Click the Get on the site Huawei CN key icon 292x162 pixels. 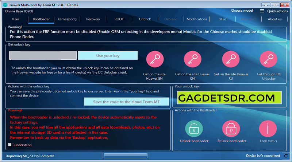click(x=193, y=59)
